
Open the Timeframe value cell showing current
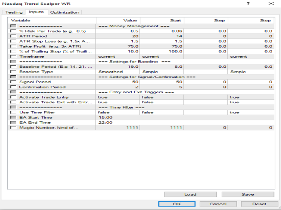(118, 56)
